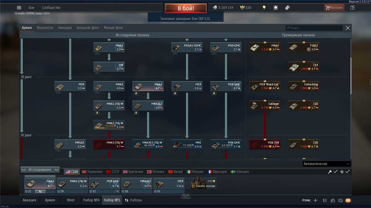
Task: Close the research tree window
Action: click(348, 28)
